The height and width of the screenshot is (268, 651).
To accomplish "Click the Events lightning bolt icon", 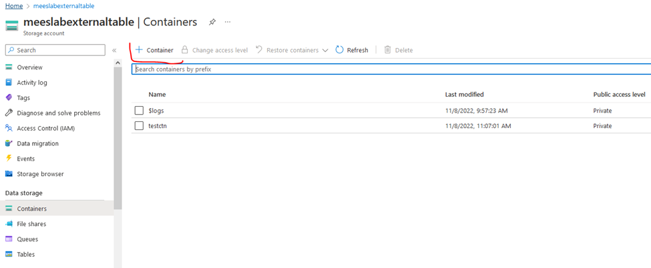I will click(x=9, y=159).
